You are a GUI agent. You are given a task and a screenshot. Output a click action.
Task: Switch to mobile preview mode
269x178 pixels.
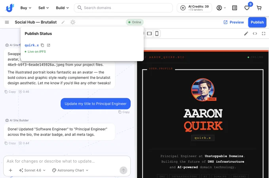click(x=157, y=34)
